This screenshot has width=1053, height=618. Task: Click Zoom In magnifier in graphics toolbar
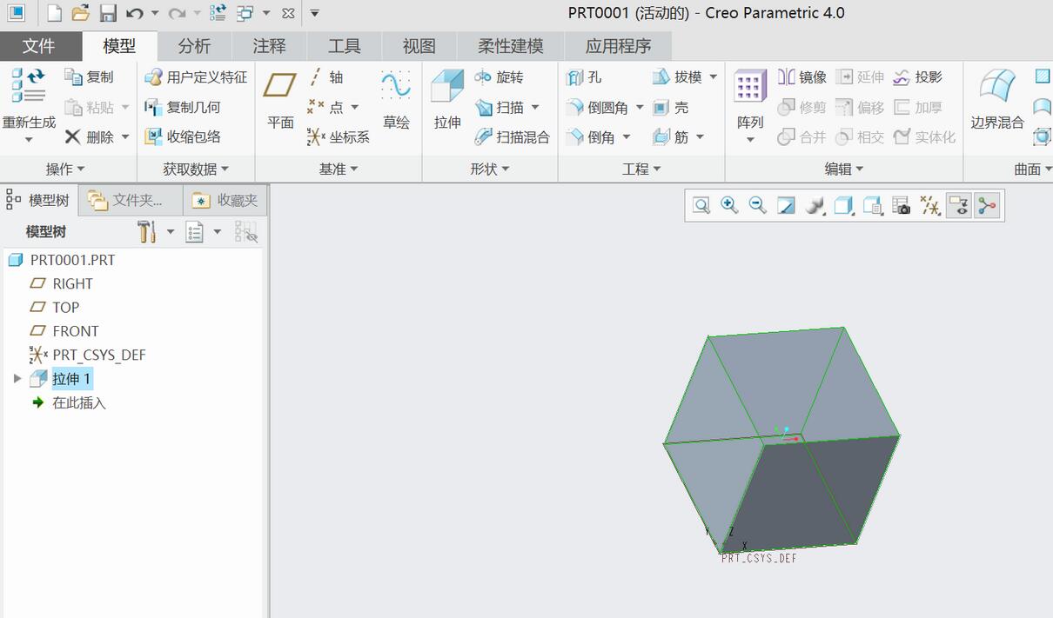pos(729,205)
